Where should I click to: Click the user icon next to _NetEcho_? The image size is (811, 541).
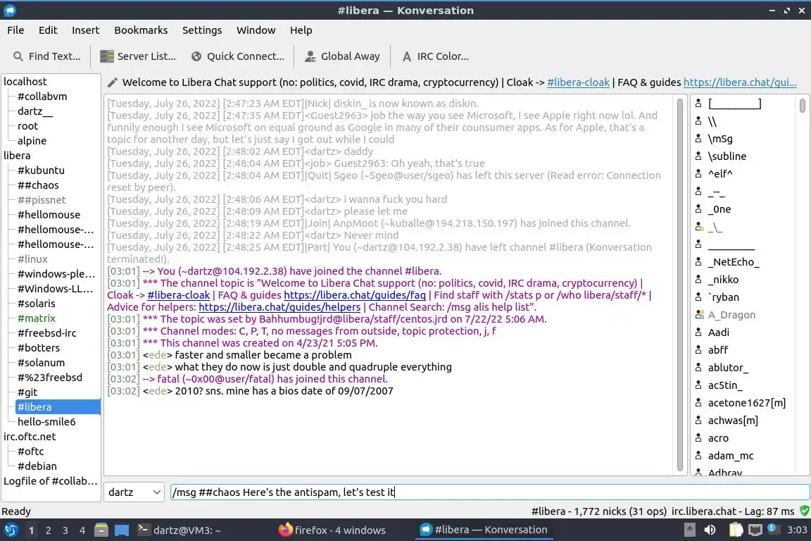(x=698, y=262)
